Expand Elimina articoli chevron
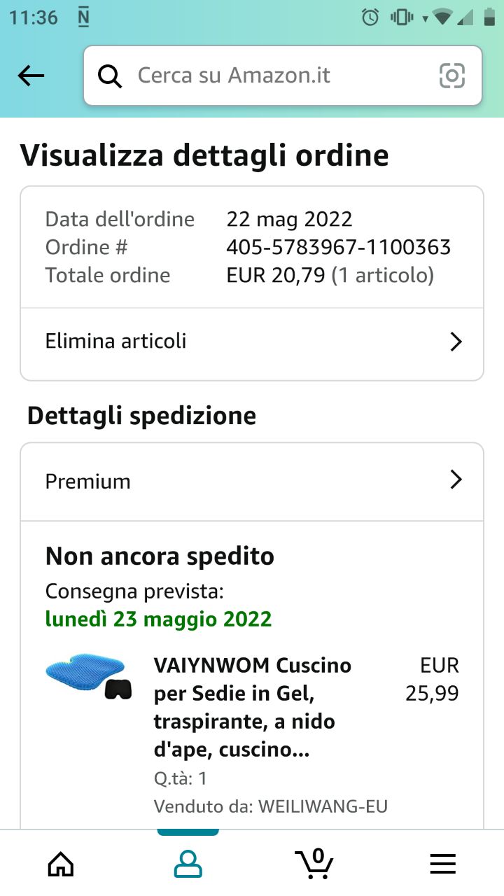 tap(456, 342)
